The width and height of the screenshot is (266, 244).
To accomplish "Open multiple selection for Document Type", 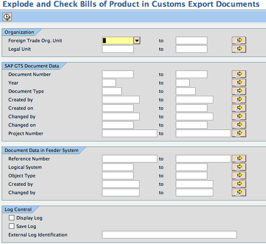I will [x=239, y=91].
